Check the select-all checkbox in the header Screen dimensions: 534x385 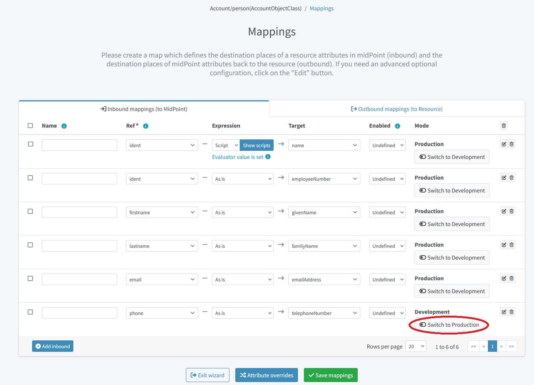point(30,125)
